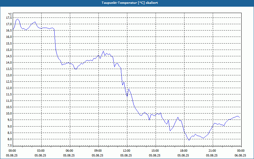Click the 05.08.25 date beneath 18:00
Image resolution: width=254 pixels, height=159 pixels.
click(x=184, y=155)
